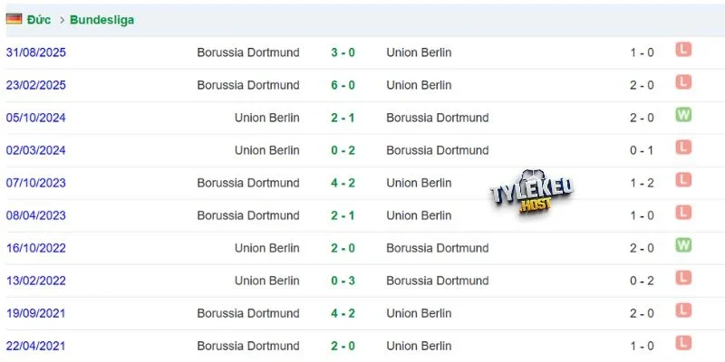Click the Tylekeo.host watermark logo
The height and width of the screenshot is (362, 725).
(x=532, y=192)
